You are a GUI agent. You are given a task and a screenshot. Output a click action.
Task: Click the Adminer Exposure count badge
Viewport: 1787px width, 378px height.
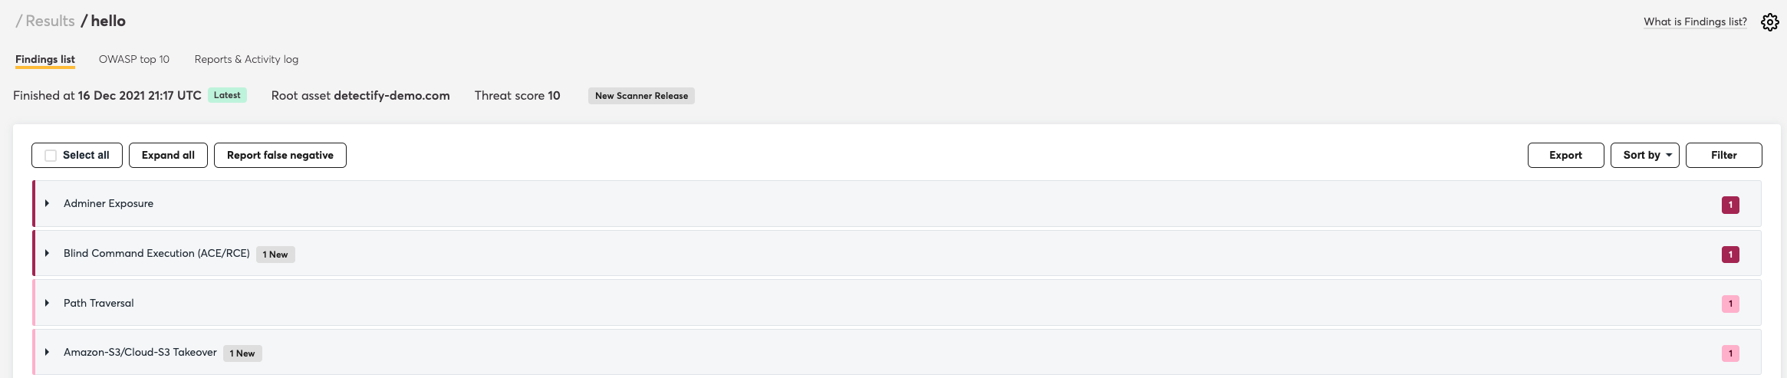click(1730, 205)
